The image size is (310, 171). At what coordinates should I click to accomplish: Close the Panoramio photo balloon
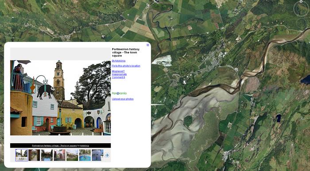[147, 45]
